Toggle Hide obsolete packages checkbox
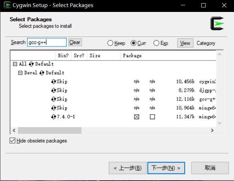Viewport: 234px width, 181px height. tap(12, 141)
